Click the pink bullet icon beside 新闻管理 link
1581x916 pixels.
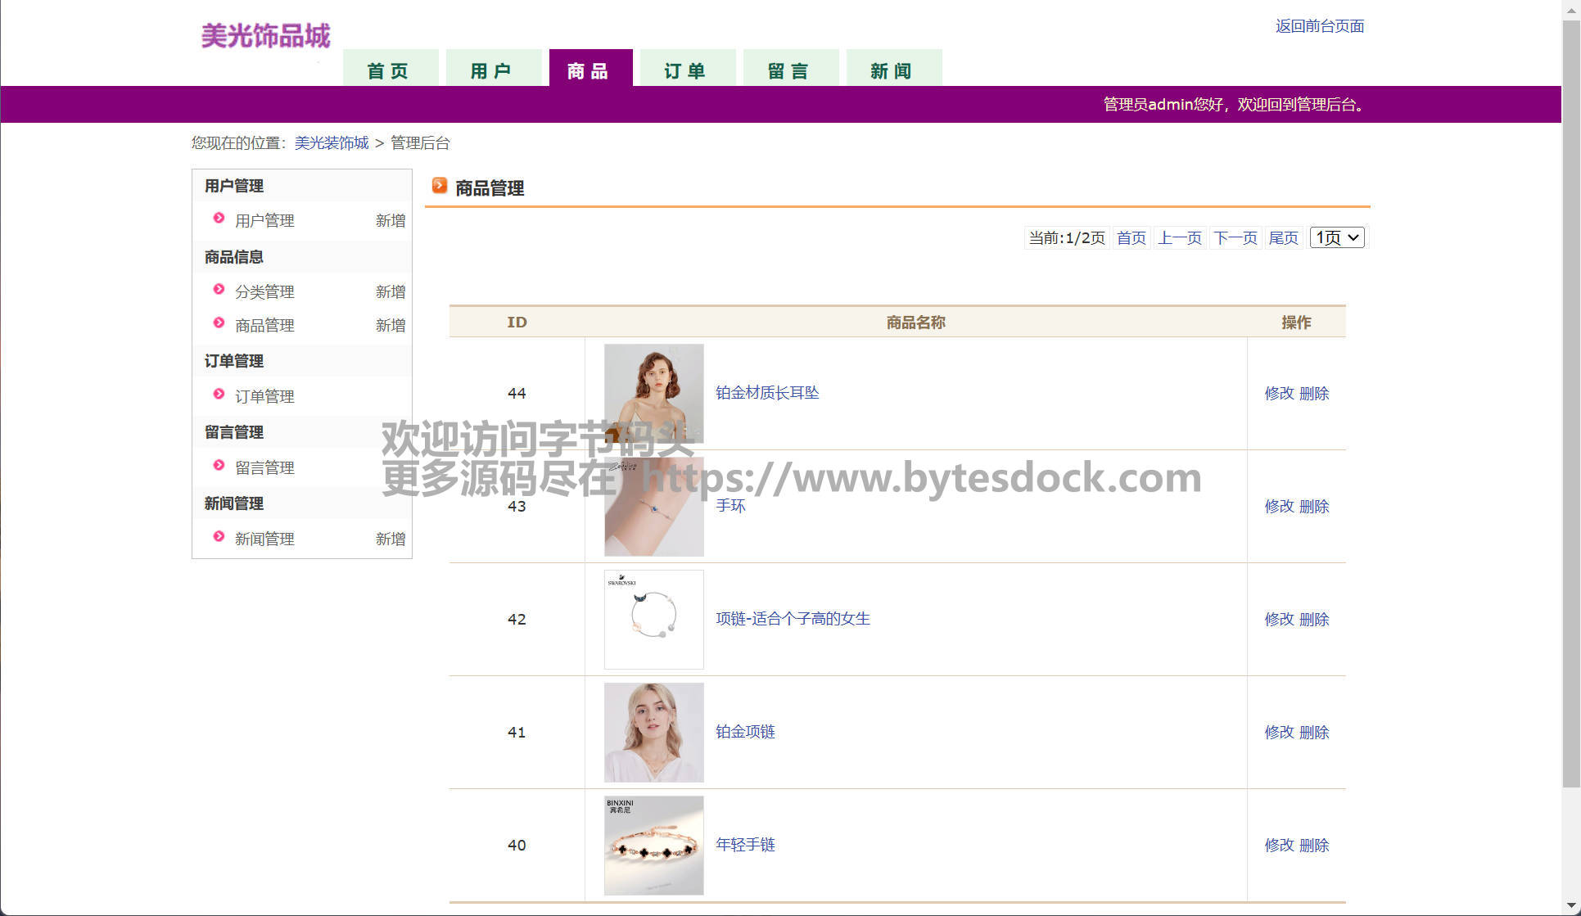pyautogui.click(x=219, y=536)
